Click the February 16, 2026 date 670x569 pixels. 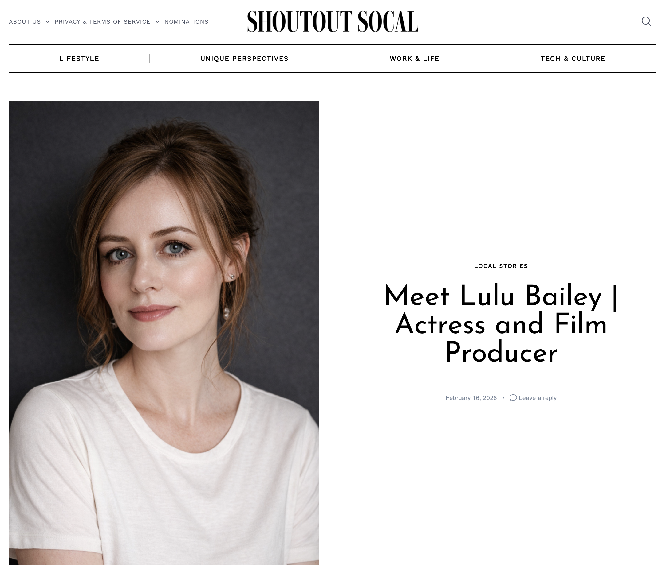[x=471, y=398]
